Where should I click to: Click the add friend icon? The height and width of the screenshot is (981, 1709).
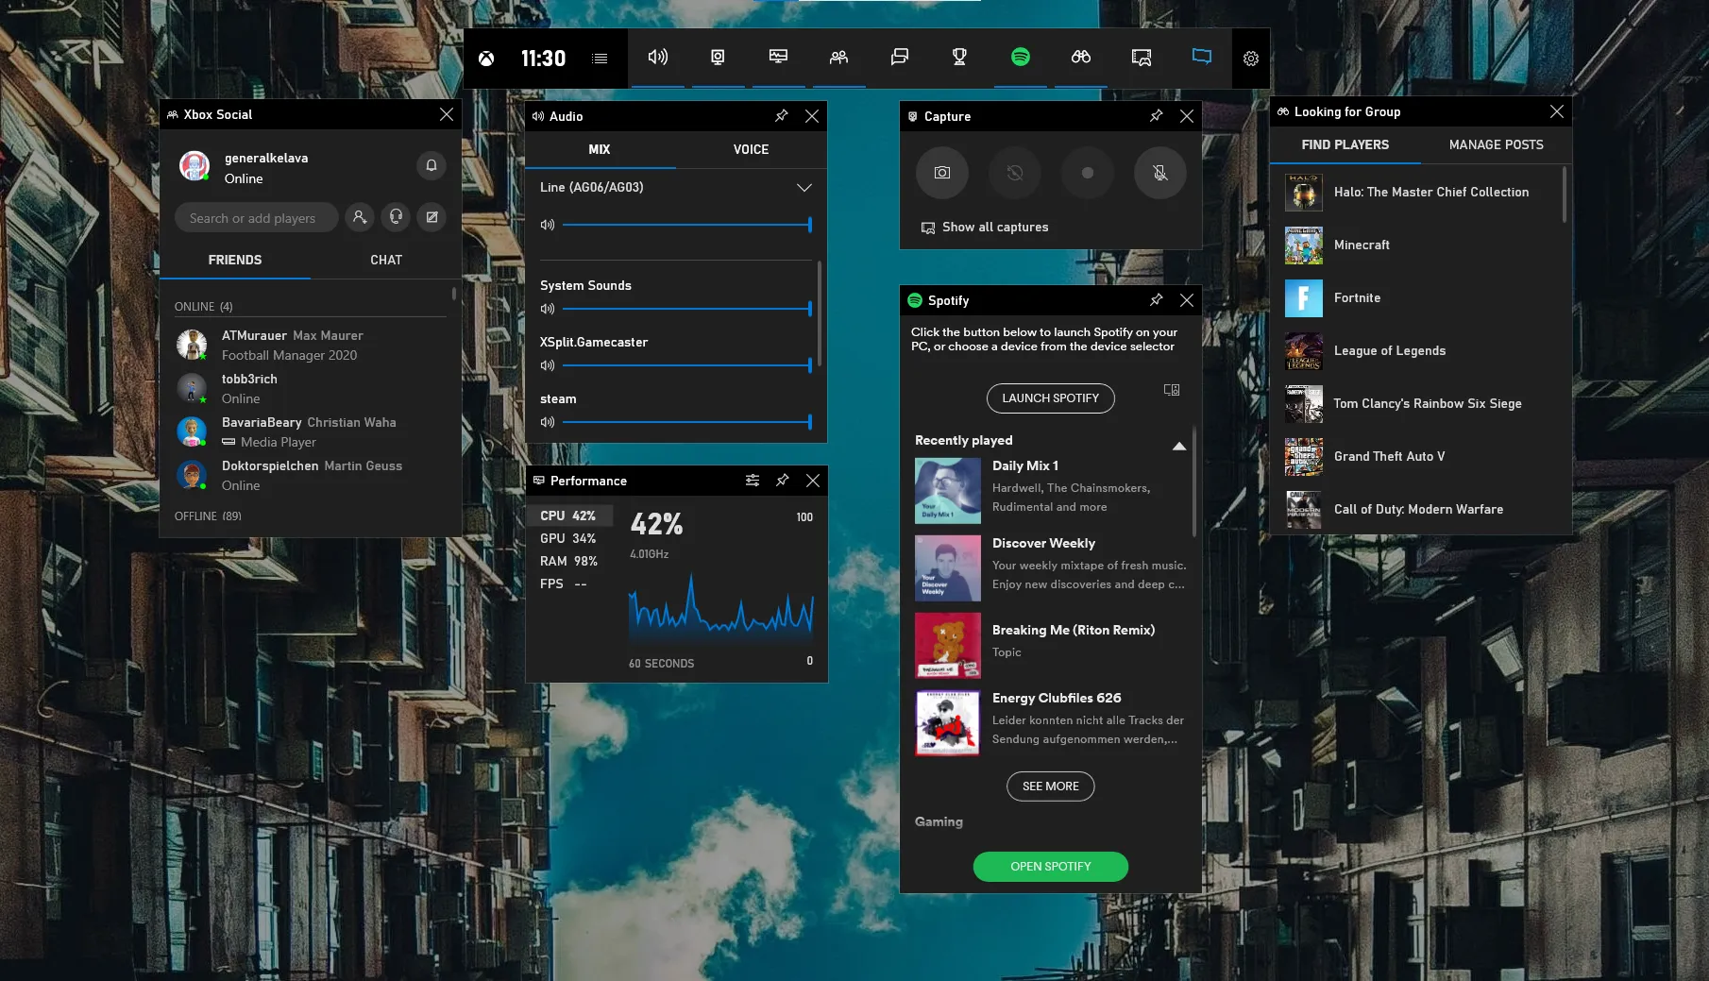(x=360, y=217)
